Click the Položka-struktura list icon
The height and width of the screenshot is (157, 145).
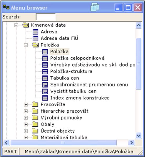45,71
